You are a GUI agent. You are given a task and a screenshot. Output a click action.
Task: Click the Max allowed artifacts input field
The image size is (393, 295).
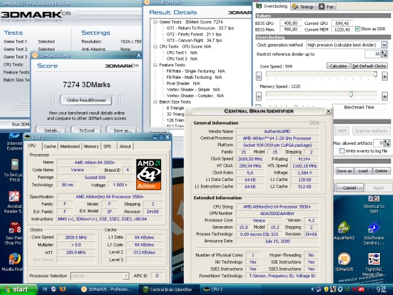pyautogui.click(x=379, y=143)
